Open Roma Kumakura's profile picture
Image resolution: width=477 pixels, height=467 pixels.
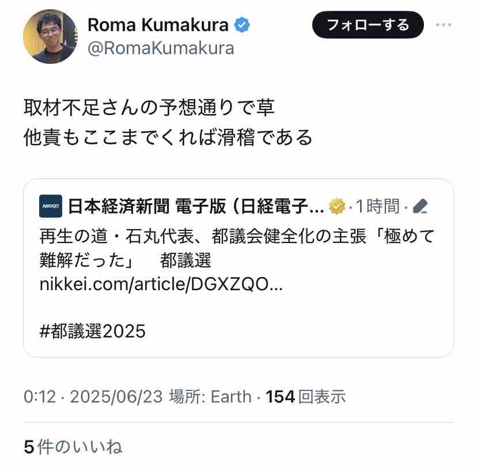(50, 36)
